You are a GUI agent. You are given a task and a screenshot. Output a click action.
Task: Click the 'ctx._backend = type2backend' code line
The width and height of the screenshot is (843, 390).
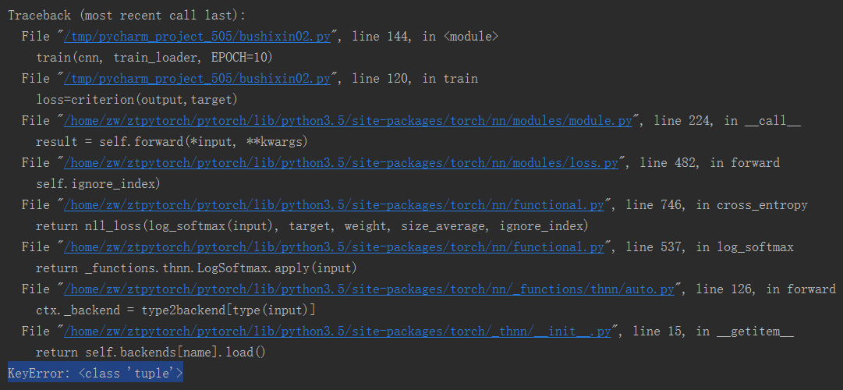(175, 310)
